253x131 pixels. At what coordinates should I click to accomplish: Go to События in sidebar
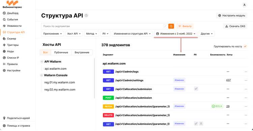[10, 20]
